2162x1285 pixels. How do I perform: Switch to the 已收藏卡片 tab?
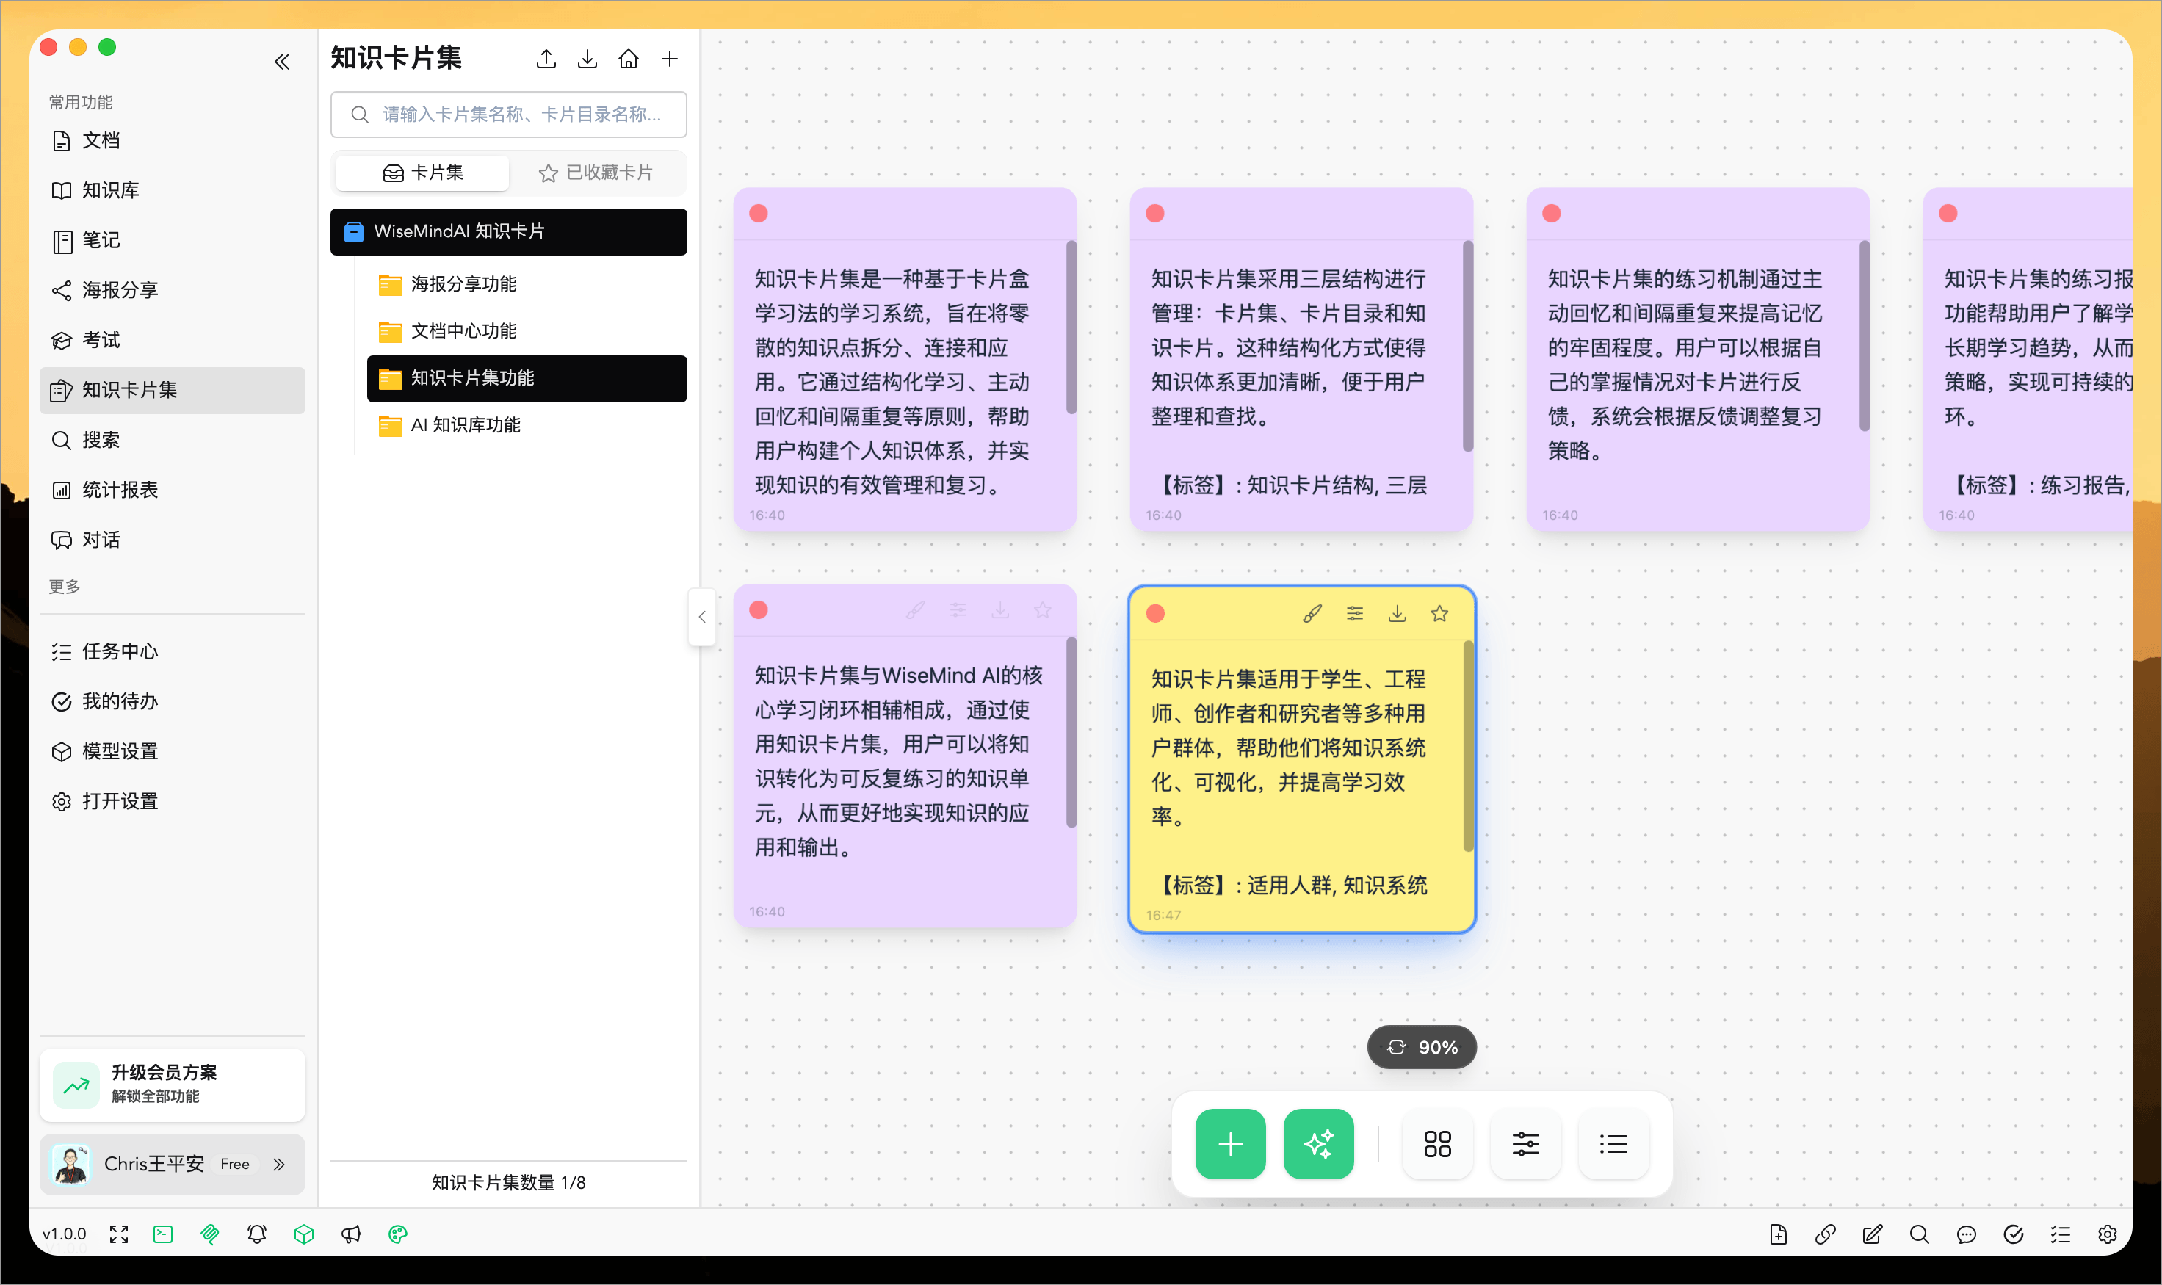click(599, 173)
